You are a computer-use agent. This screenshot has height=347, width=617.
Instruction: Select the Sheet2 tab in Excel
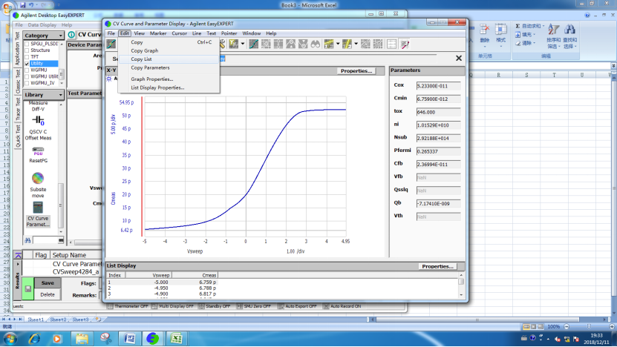pos(58,320)
